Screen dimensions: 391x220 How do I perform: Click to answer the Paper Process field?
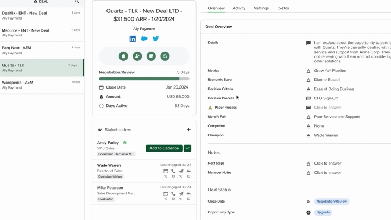tap(327, 108)
